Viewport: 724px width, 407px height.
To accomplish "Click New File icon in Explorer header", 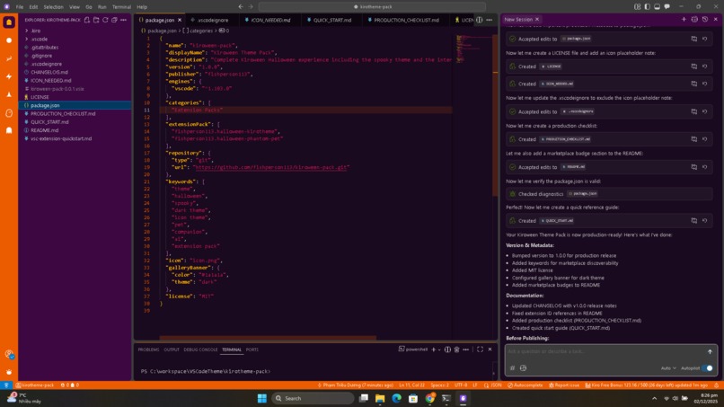I will pos(87,20).
